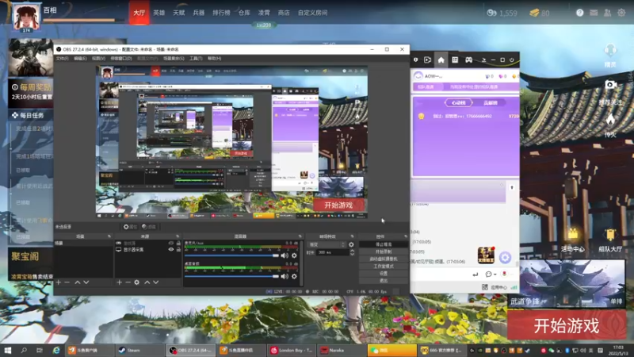Move source up in Sources panel

147,282
